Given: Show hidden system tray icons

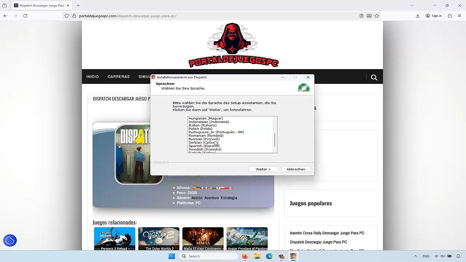Looking at the screenshot, I should tap(415, 256).
